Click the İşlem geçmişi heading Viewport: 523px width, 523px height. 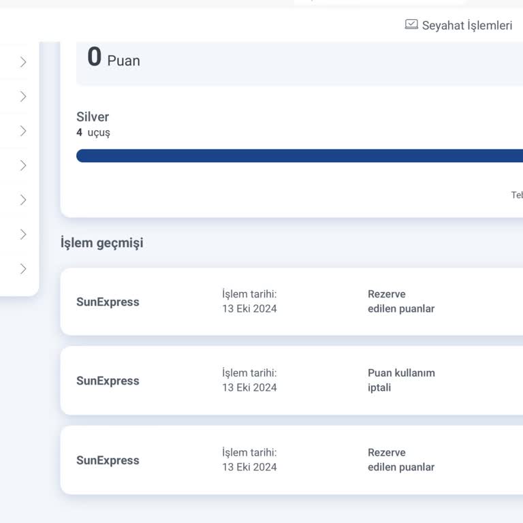coord(102,243)
